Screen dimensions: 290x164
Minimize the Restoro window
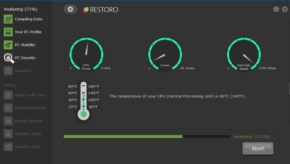(x=276, y=9)
